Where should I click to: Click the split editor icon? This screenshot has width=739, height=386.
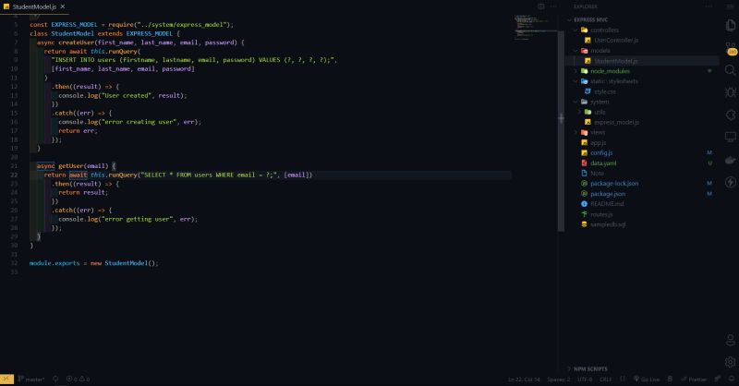(541, 6)
